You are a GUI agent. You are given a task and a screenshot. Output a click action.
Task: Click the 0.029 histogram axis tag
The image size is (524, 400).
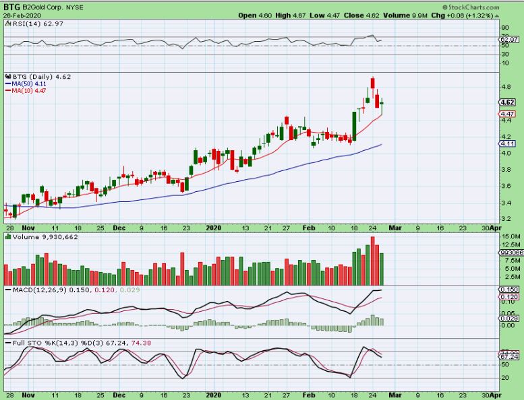(x=510, y=319)
